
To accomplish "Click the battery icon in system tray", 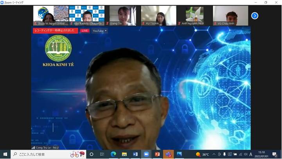I will click(235, 154).
